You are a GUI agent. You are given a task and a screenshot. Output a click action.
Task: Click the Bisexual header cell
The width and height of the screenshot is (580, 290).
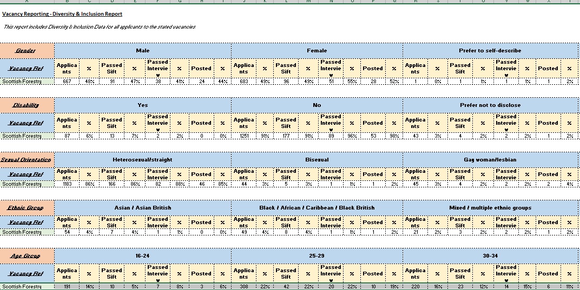[317, 160]
